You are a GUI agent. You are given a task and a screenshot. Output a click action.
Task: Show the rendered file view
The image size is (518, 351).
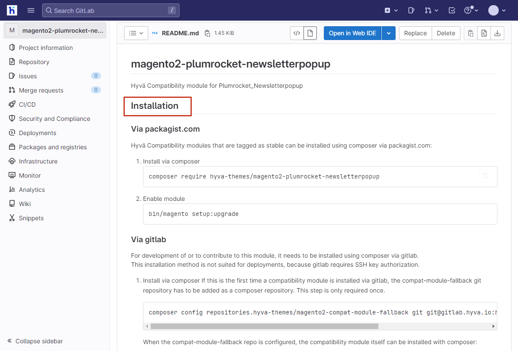coord(310,33)
